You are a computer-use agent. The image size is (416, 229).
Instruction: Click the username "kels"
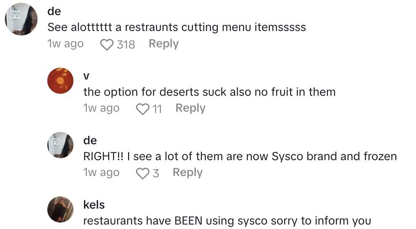[94, 205]
